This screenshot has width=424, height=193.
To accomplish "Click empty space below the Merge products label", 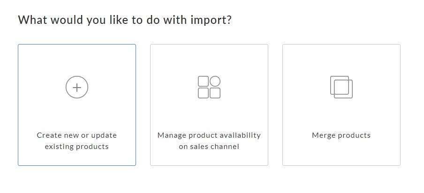I will (341, 153).
